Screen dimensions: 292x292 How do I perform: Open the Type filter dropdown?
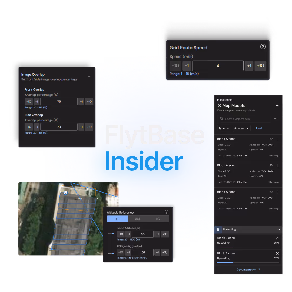coord(224,128)
